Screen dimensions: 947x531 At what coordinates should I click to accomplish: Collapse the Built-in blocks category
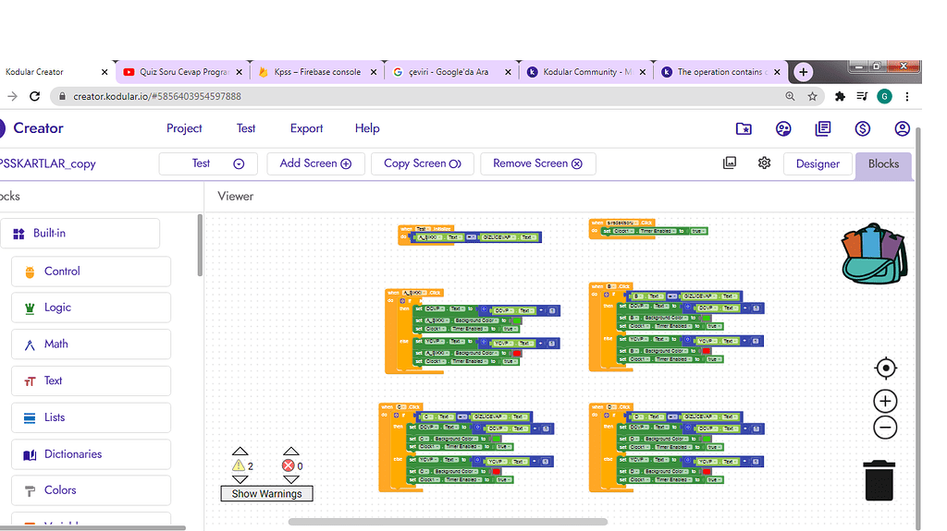(80, 234)
